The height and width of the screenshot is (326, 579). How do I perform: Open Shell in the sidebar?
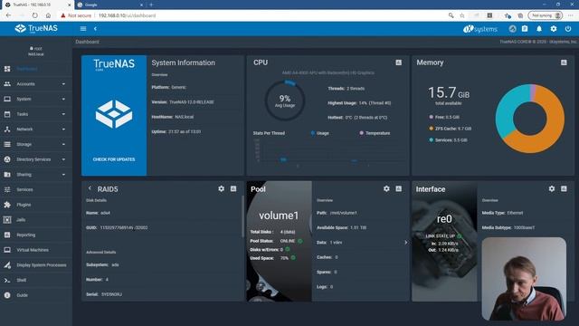[x=36, y=280]
